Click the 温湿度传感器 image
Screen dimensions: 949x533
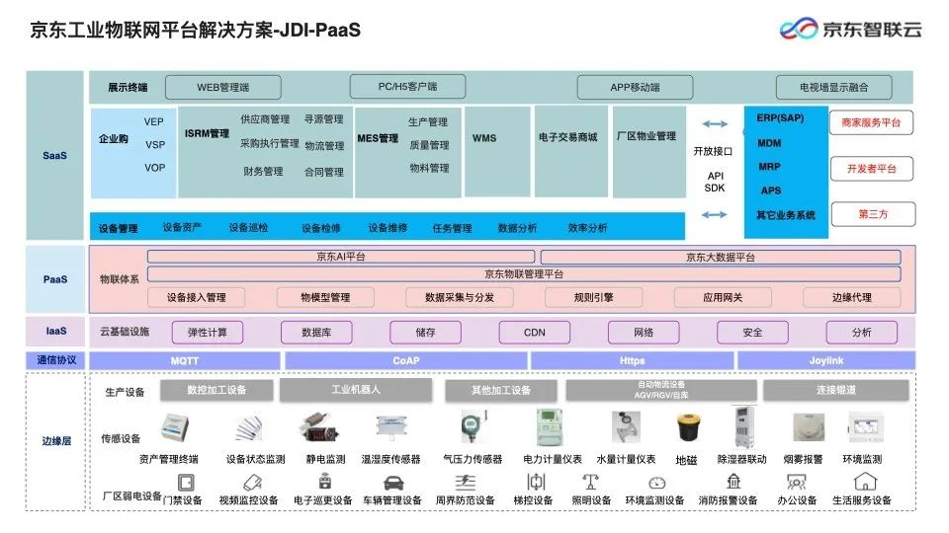391,426
